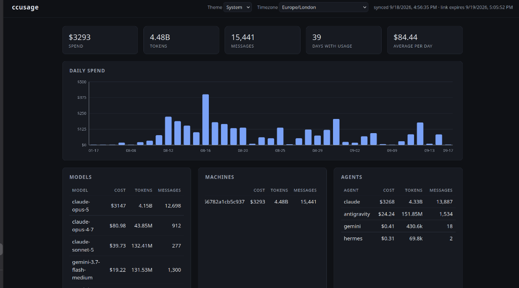This screenshot has height=288, width=519.
Task: Open the Theme dropdown set to System
Action: (237, 7)
